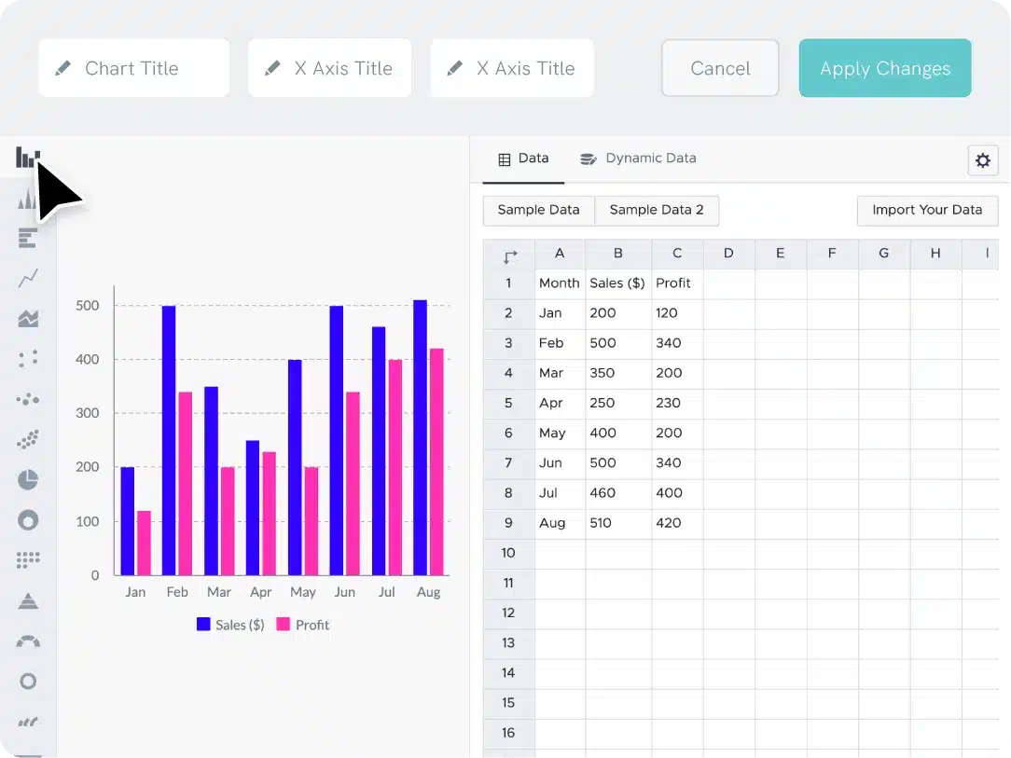Viewport: 1011px width, 758px height.
Task: Click the "Feb" cell in column A
Action: [560, 343]
